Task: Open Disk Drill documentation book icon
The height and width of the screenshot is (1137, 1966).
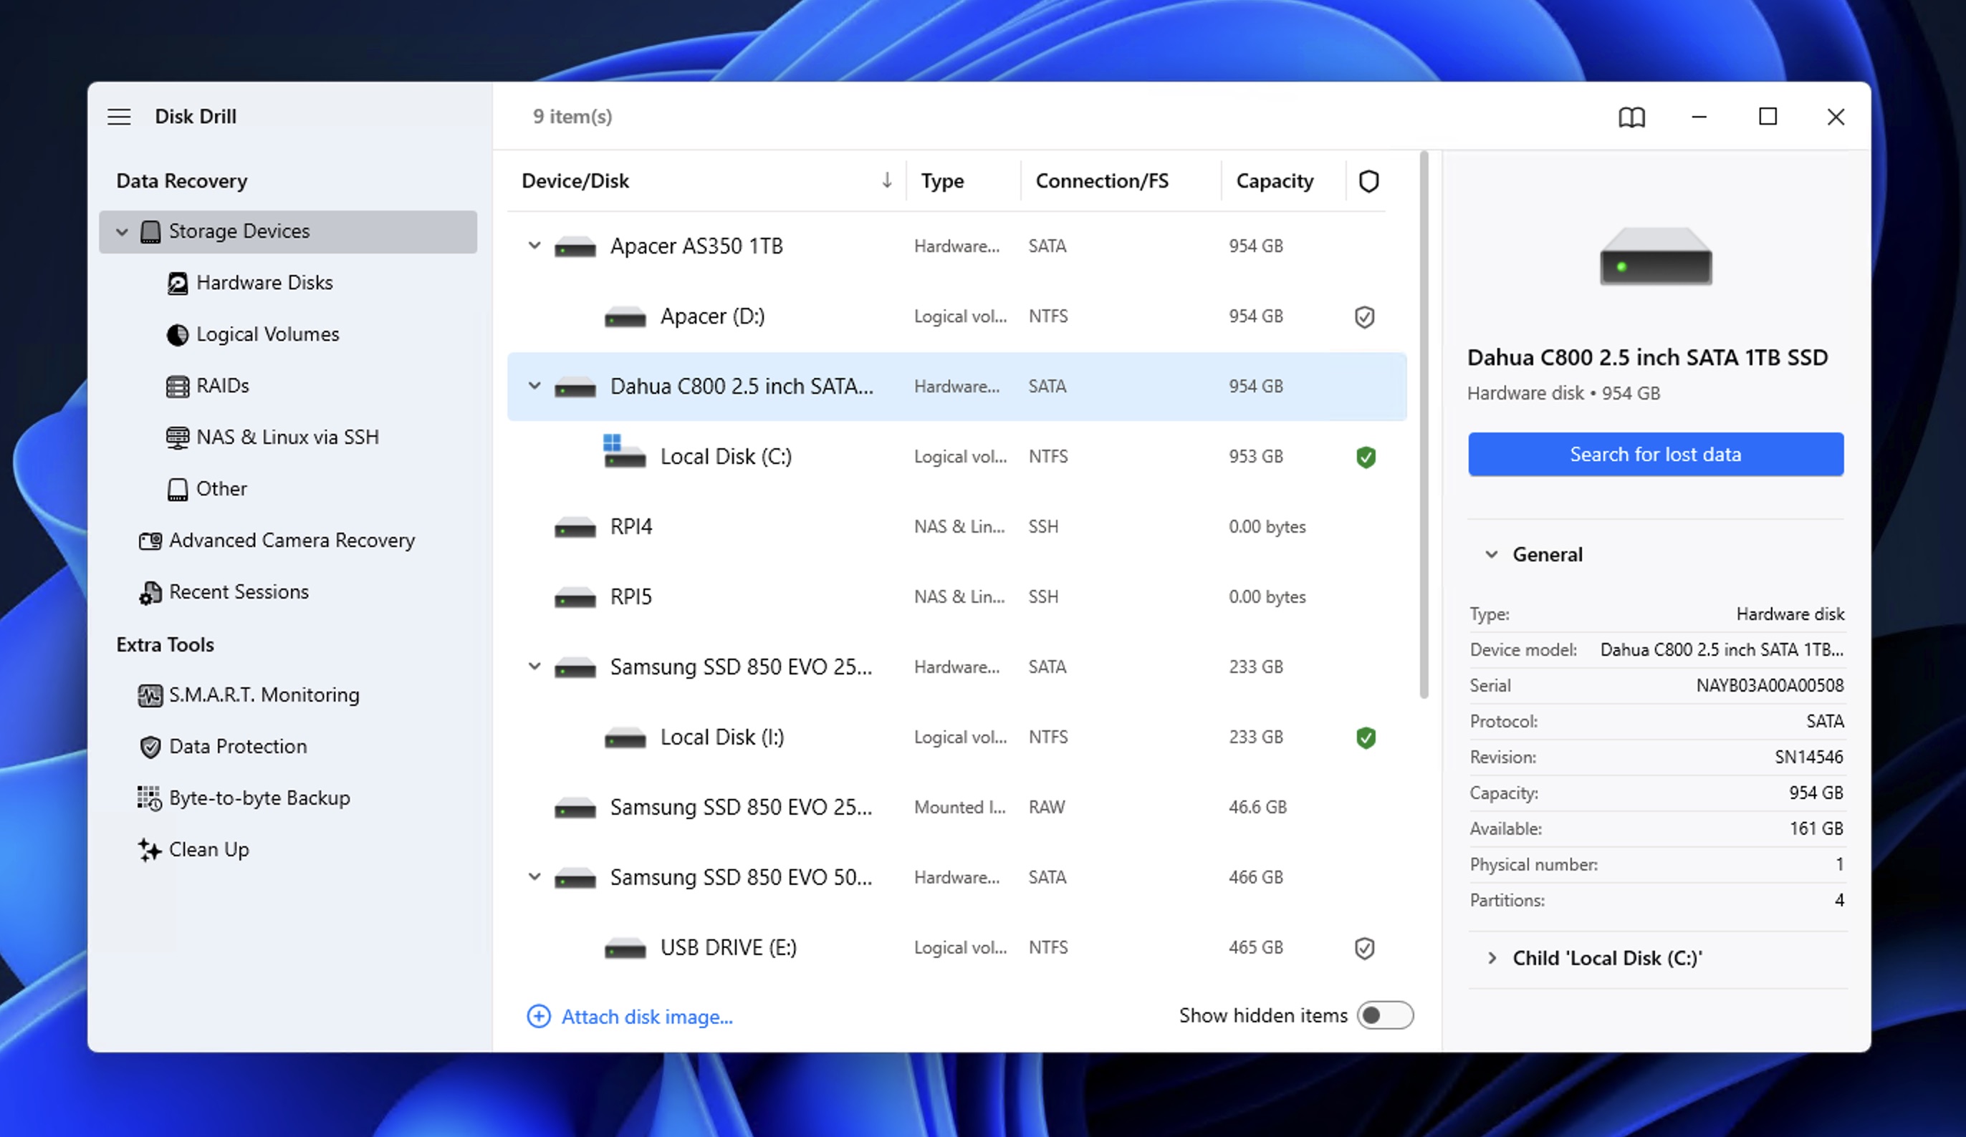Action: point(1630,116)
